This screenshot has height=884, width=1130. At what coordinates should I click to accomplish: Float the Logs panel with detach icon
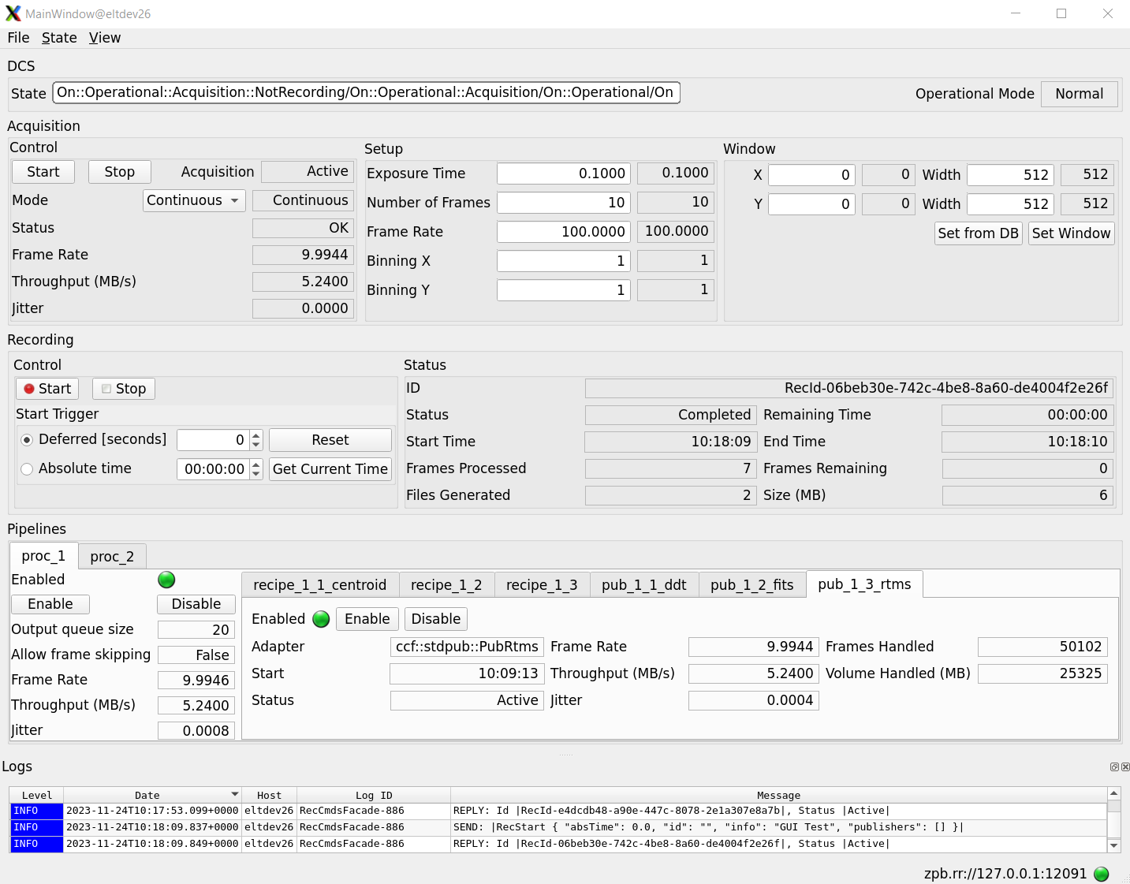click(x=1114, y=767)
